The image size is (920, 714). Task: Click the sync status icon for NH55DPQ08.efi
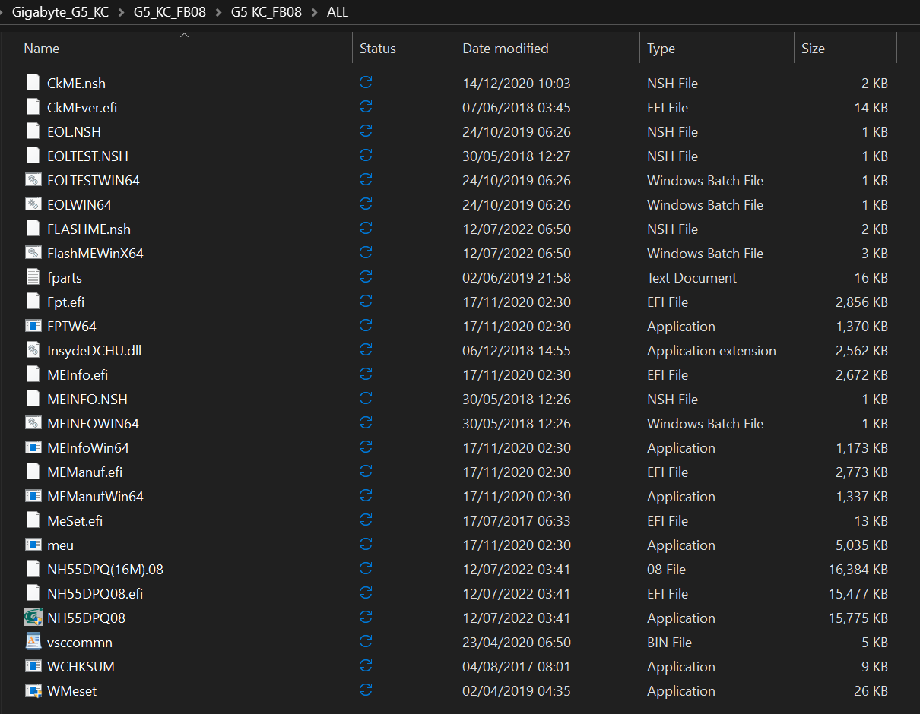(366, 593)
